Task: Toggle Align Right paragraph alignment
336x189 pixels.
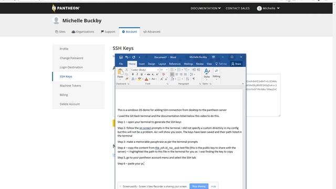Action: (181, 75)
